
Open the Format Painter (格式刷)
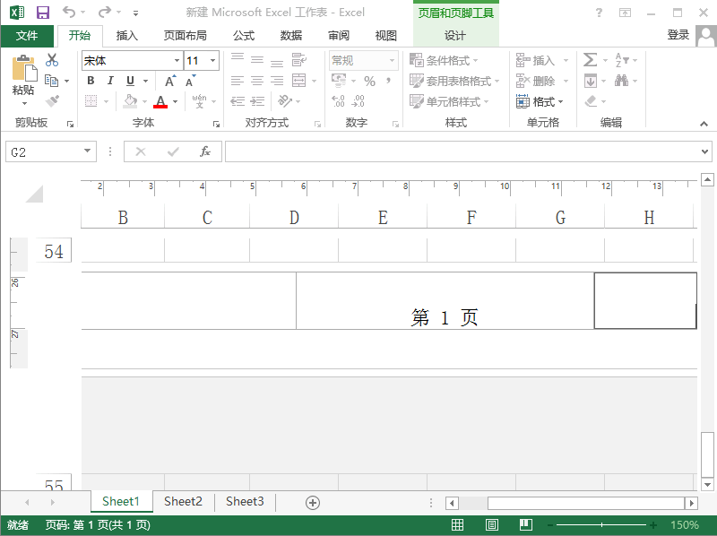pos(50,99)
